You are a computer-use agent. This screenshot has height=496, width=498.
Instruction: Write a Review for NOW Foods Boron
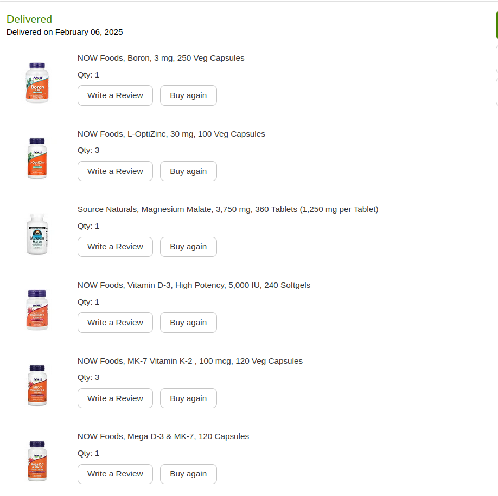point(116,95)
